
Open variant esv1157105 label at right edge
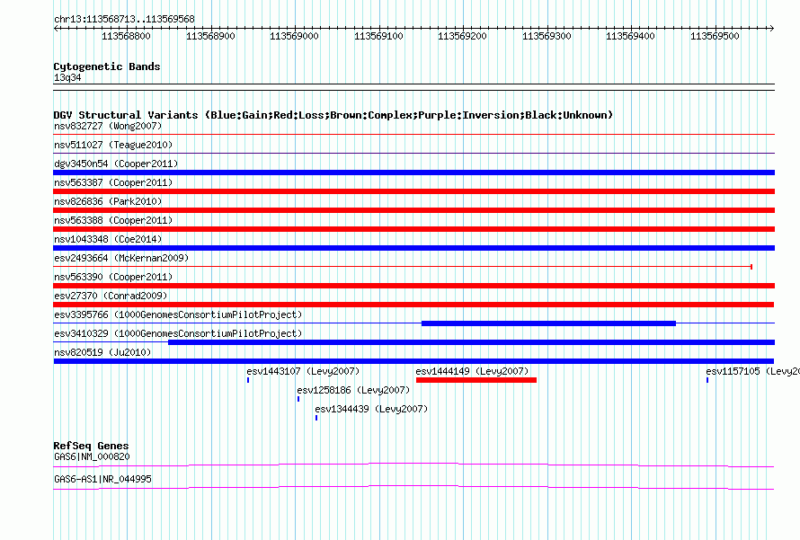coord(752,371)
